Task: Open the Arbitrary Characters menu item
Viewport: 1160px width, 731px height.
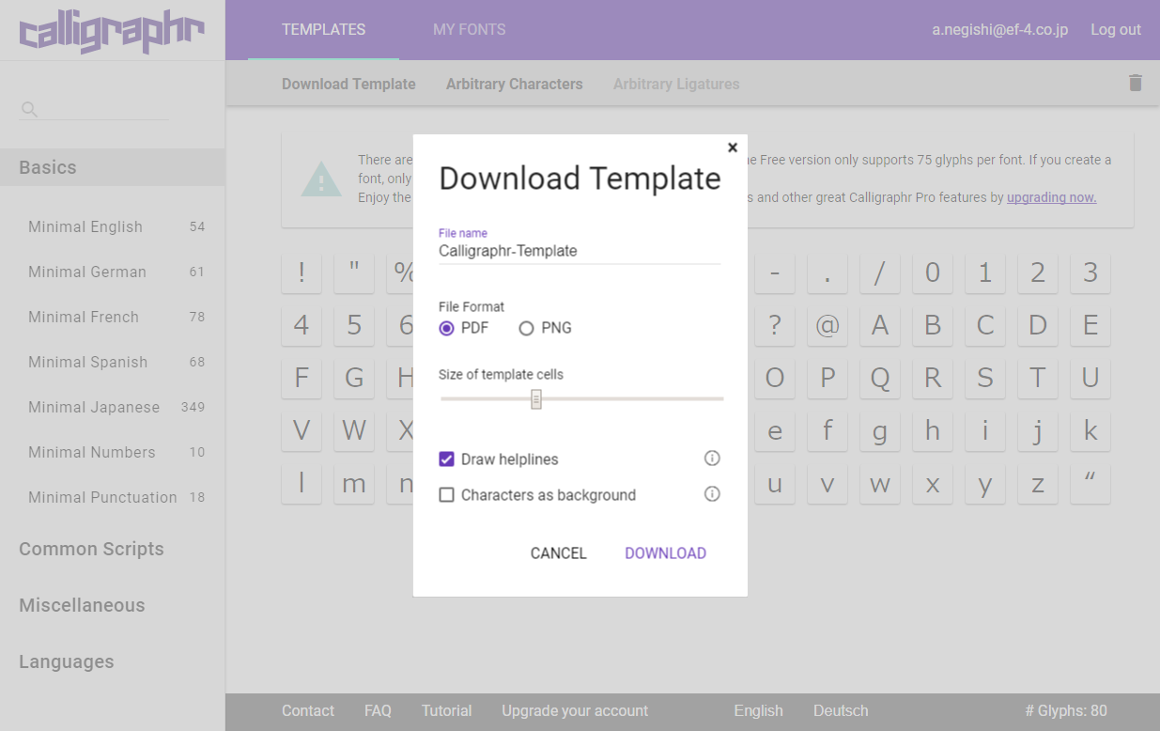Action: tap(514, 84)
